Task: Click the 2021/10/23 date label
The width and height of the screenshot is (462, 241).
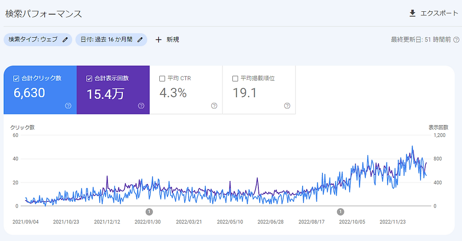Action: point(66,222)
